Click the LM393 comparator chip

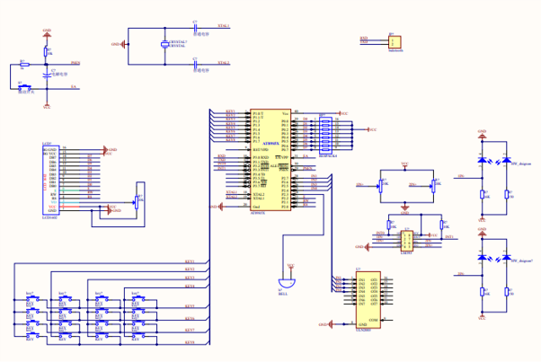pos(407,241)
